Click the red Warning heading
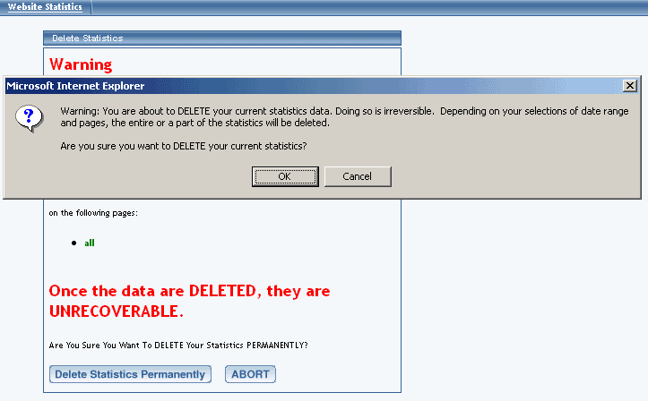Image resolution: width=648 pixels, height=401 pixels. click(81, 64)
